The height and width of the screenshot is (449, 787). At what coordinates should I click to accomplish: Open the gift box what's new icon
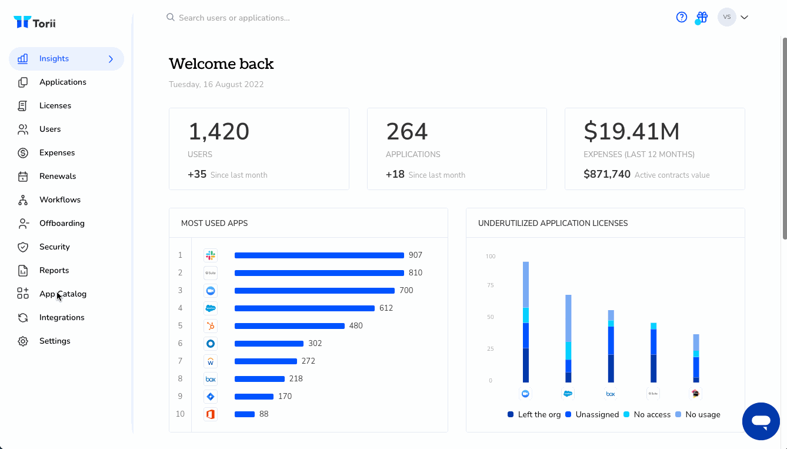coord(702,17)
